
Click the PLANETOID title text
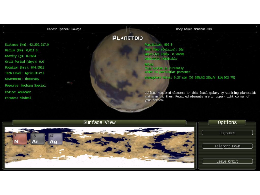[127, 38]
